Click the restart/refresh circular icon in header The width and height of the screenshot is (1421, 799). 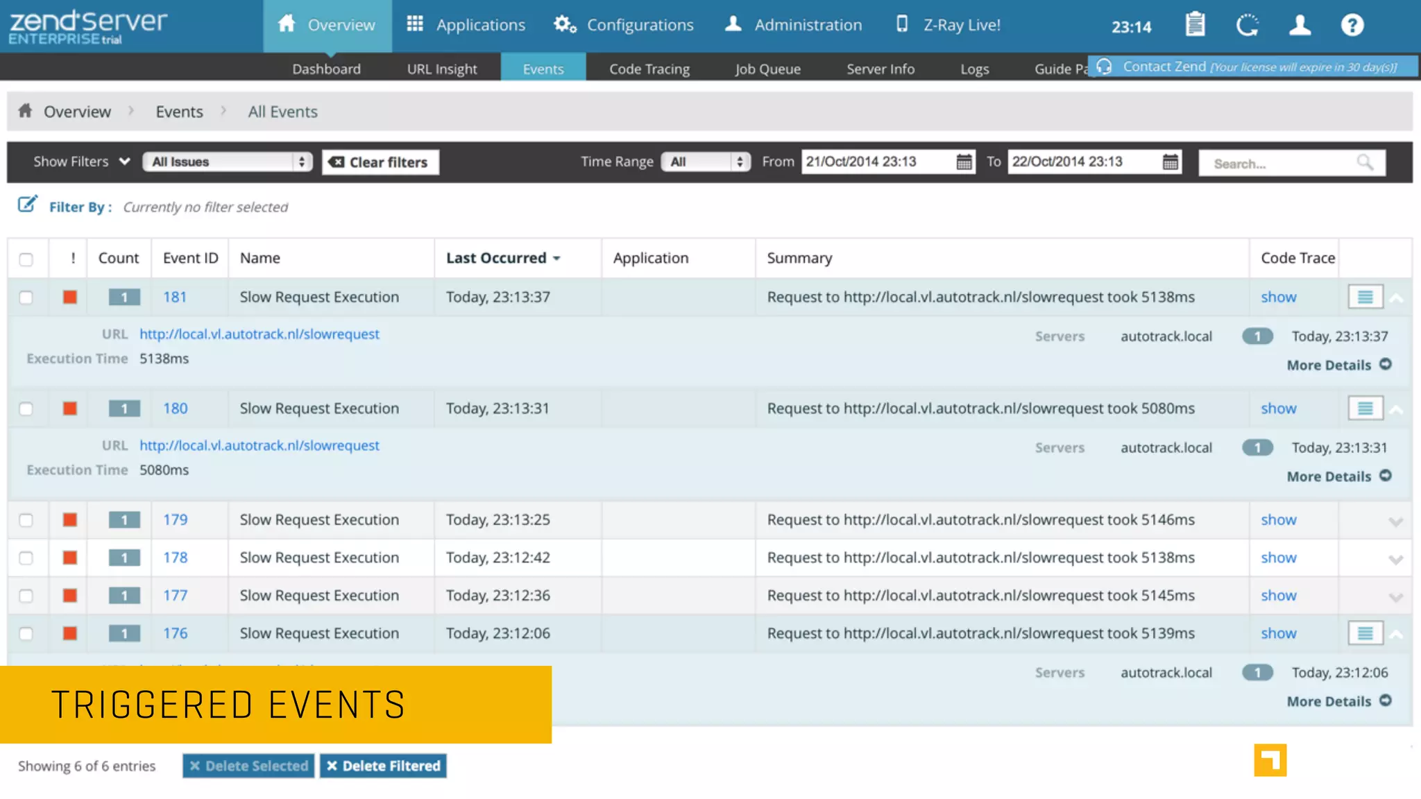[x=1247, y=25]
